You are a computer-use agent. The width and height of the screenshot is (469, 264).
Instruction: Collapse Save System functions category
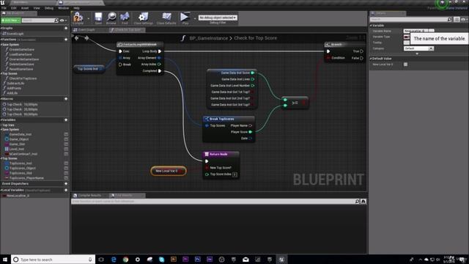[x=1, y=45]
